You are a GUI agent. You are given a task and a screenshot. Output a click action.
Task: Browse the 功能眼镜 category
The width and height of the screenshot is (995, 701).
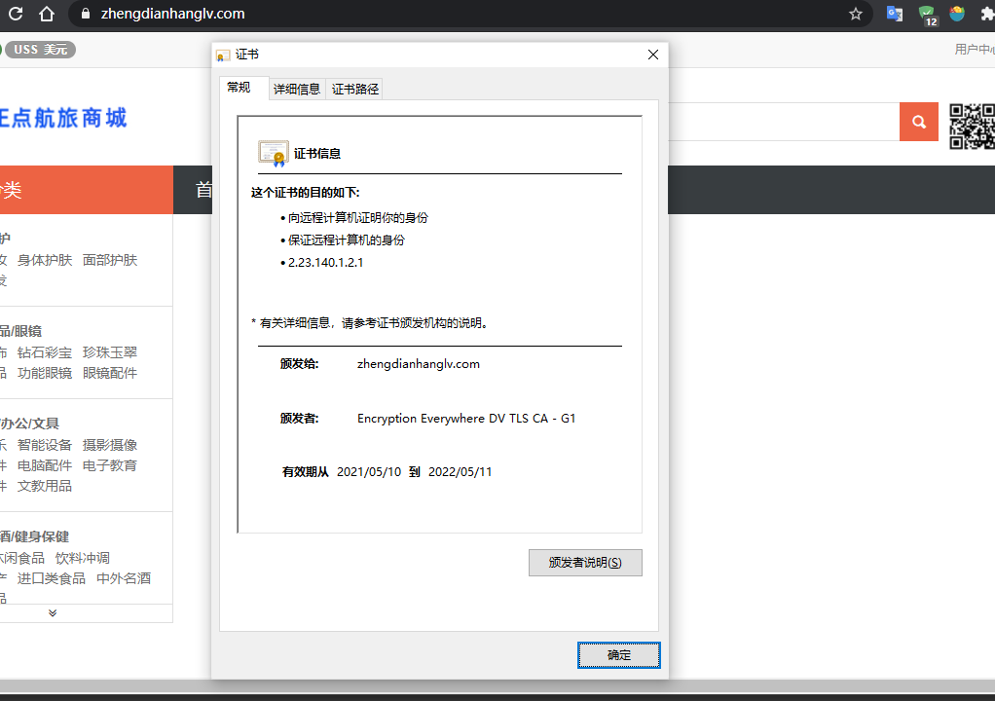coord(45,373)
